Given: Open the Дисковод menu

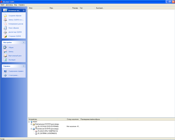Looking at the screenshot, I should [x=9, y=5].
